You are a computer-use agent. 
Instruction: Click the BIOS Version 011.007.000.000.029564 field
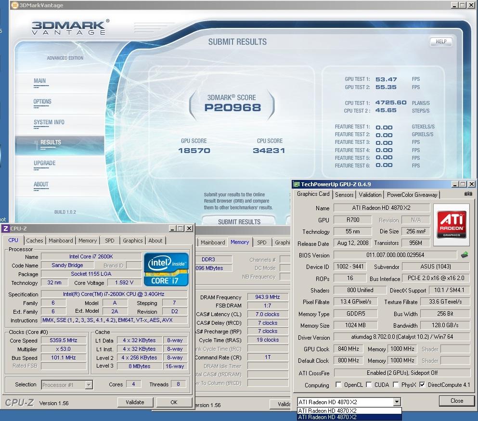click(x=395, y=255)
